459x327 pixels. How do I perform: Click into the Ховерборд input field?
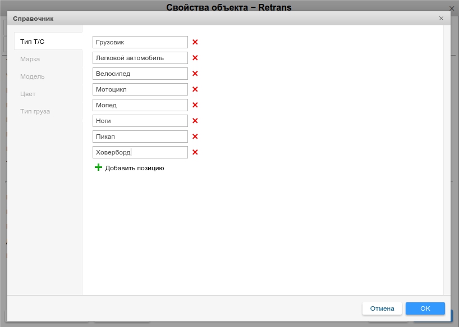click(140, 152)
